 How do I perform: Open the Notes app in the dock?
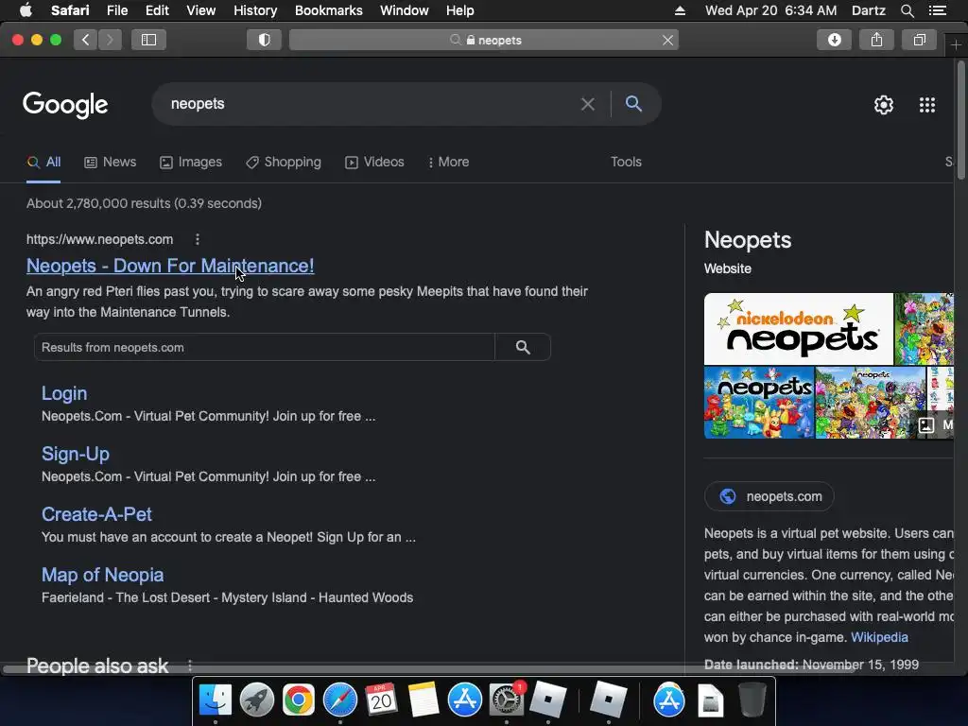point(423,700)
